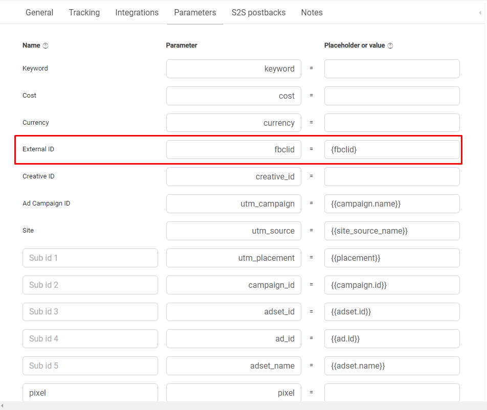487x410 pixels.
Task: Click the keyword parameter field
Action: [234, 69]
